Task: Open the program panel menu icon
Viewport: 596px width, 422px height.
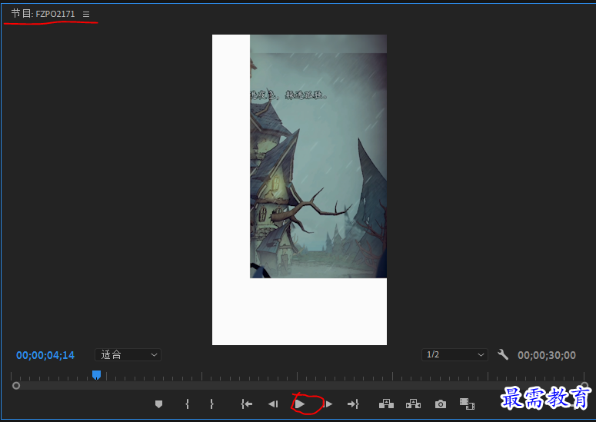Action: click(x=86, y=14)
